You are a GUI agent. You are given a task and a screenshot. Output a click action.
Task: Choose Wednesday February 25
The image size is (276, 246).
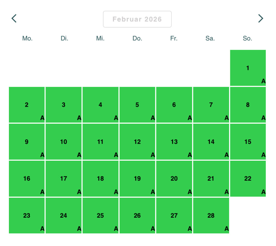[x=100, y=215]
